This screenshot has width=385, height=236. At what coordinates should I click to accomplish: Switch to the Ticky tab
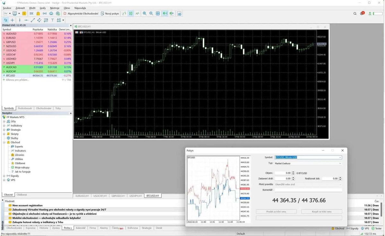(58, 108)
